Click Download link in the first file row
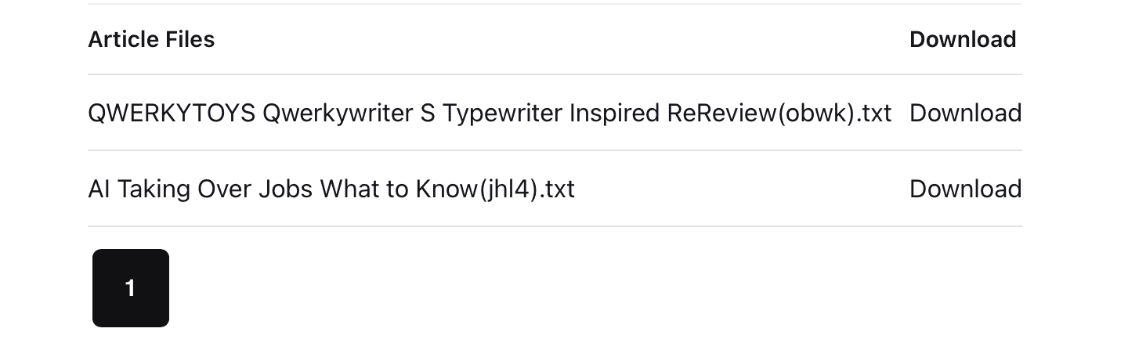The height and width of the screenshot is (350, 1128). tap(965, 114)
